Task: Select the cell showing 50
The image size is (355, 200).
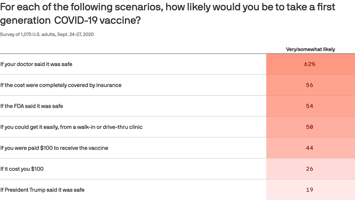Action: (x=310, y=127)
